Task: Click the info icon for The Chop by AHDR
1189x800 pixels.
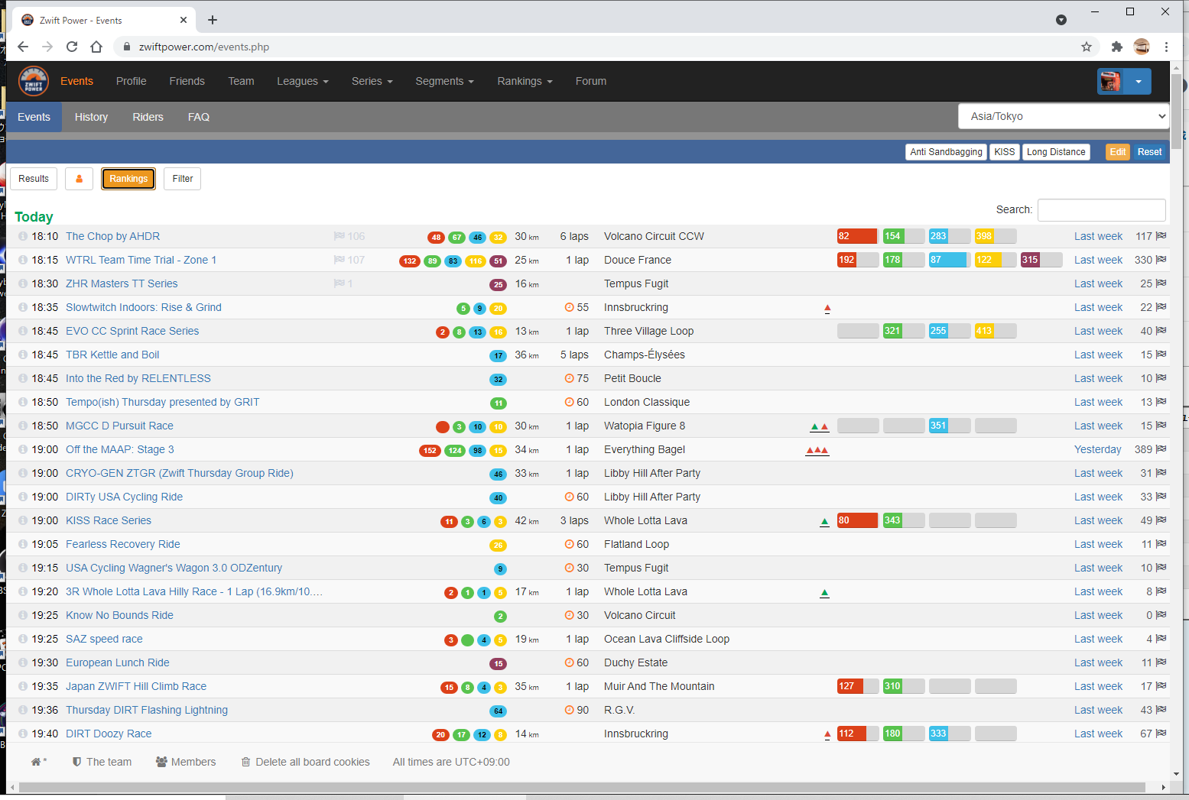Action: (x=23, y=236)
